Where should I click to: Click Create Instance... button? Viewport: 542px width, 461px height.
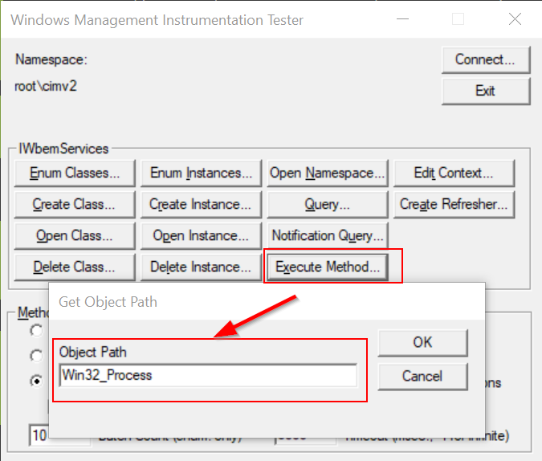pos(201,204)
